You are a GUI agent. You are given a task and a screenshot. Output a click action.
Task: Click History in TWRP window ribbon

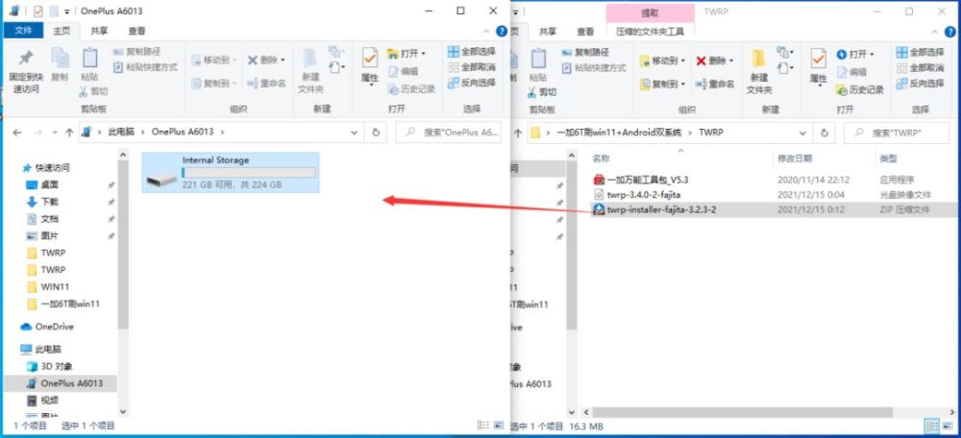[860, 90]
